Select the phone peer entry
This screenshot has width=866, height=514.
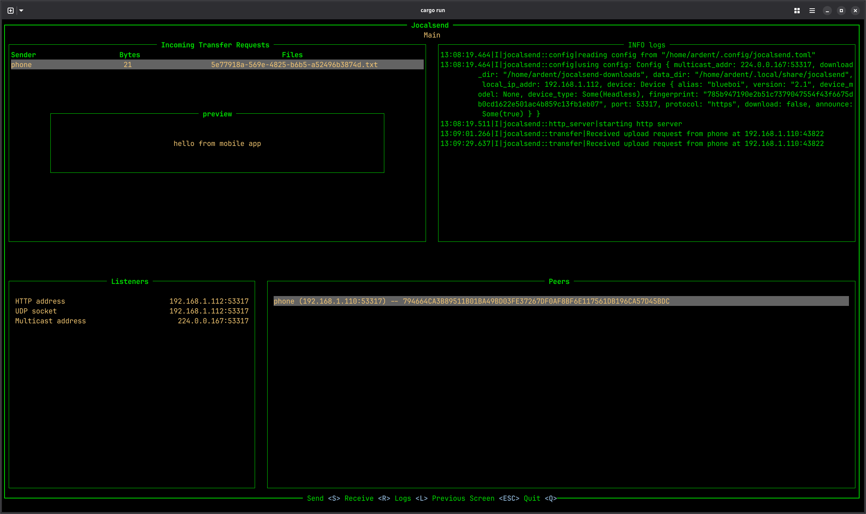point(471,301)
